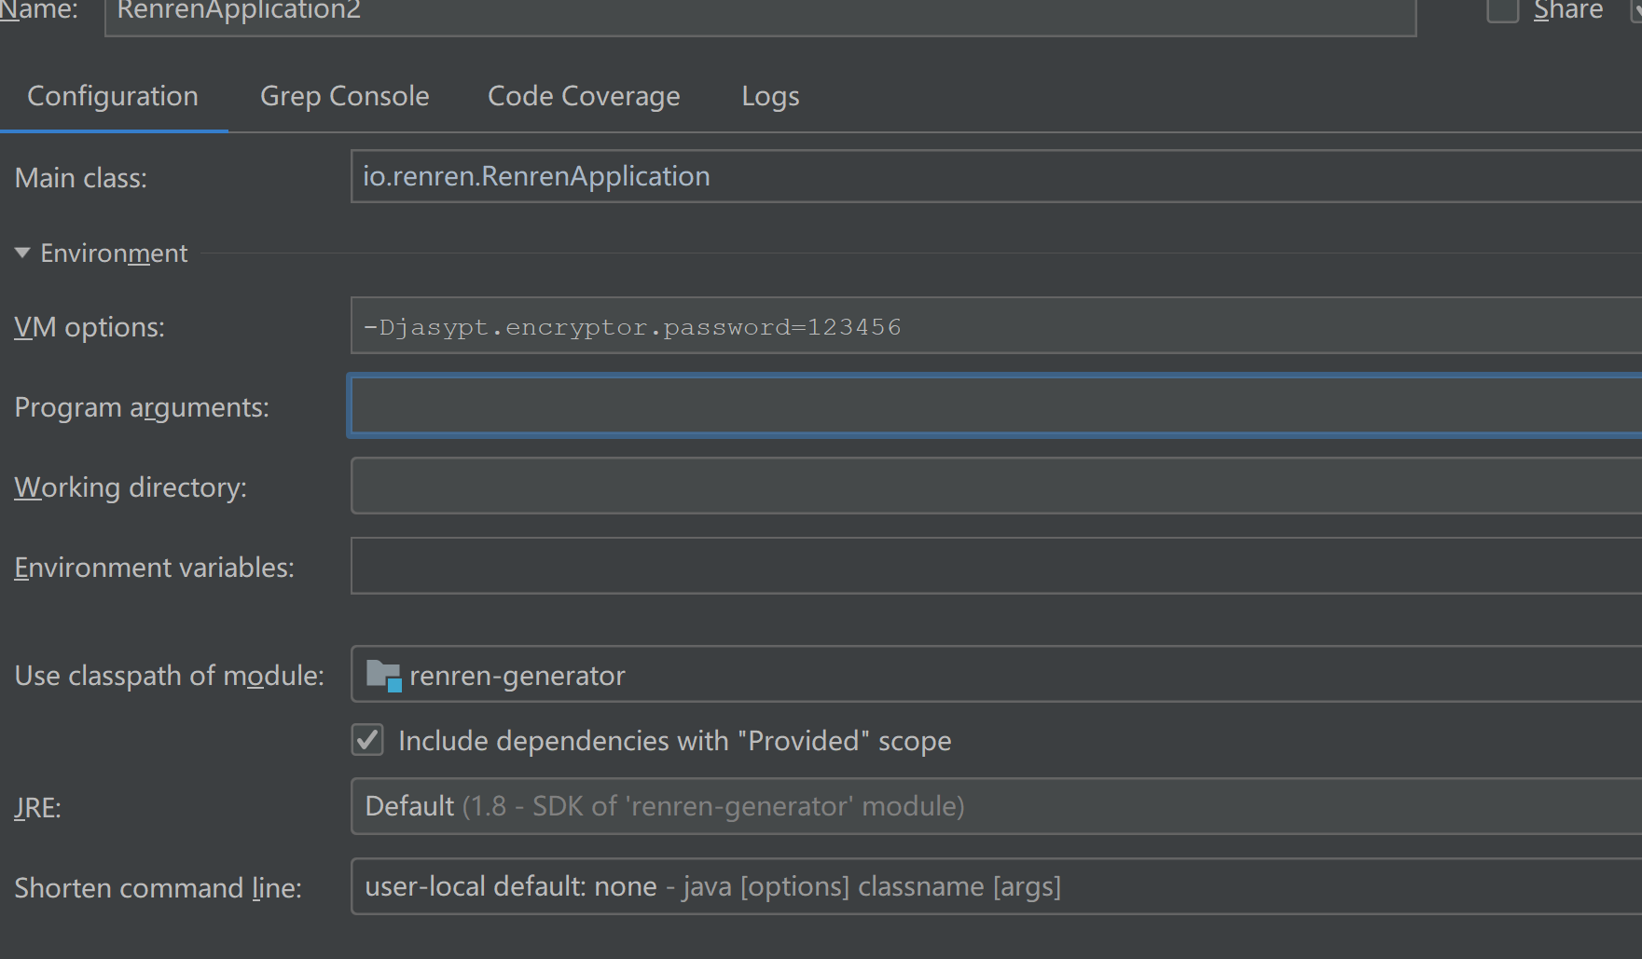Viewport: 1642px width, 959px height.
Task: Click the Shorten command line label
Action: point(159,888)
